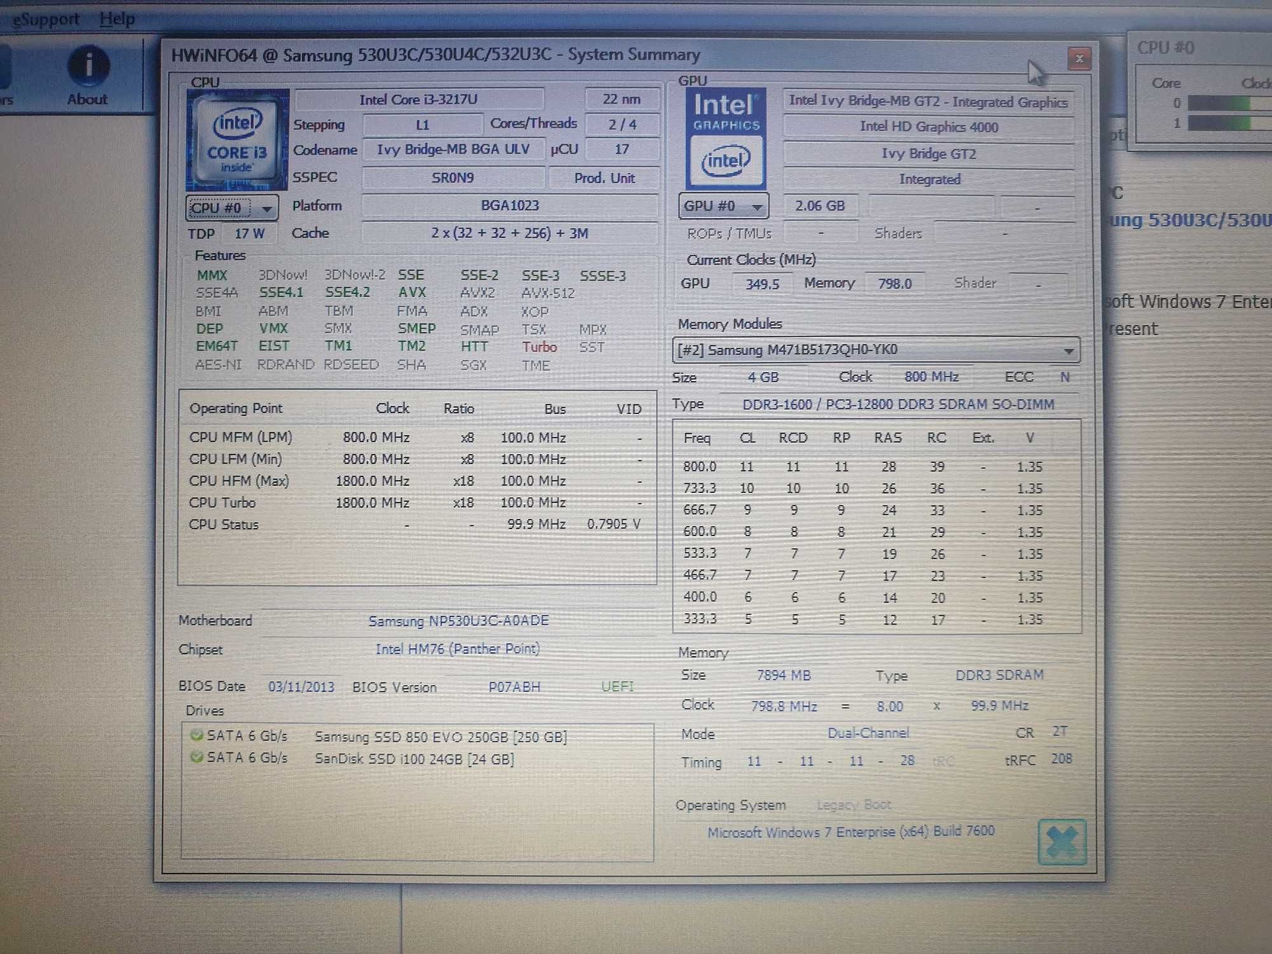Click the 2 / 4 Cores/Threads value
Viewport: 1272px width, 954px height.
(622, 124)
